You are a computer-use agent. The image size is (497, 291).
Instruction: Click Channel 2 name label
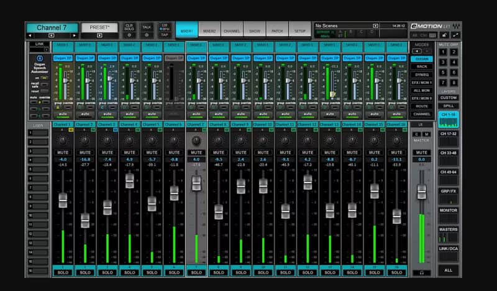pyautogui.click(x=85, y=125)
